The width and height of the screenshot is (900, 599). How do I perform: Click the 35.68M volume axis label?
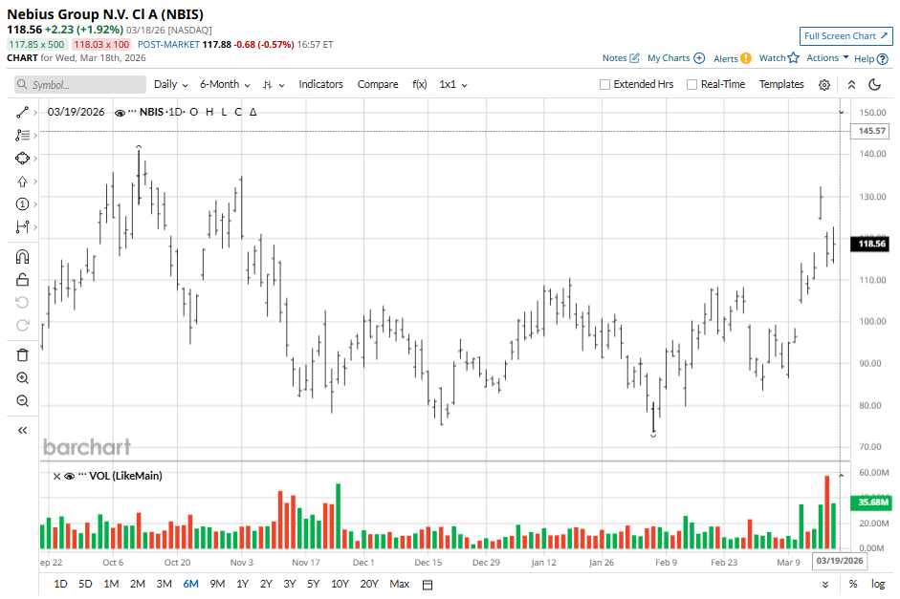[x=871, y=503]
